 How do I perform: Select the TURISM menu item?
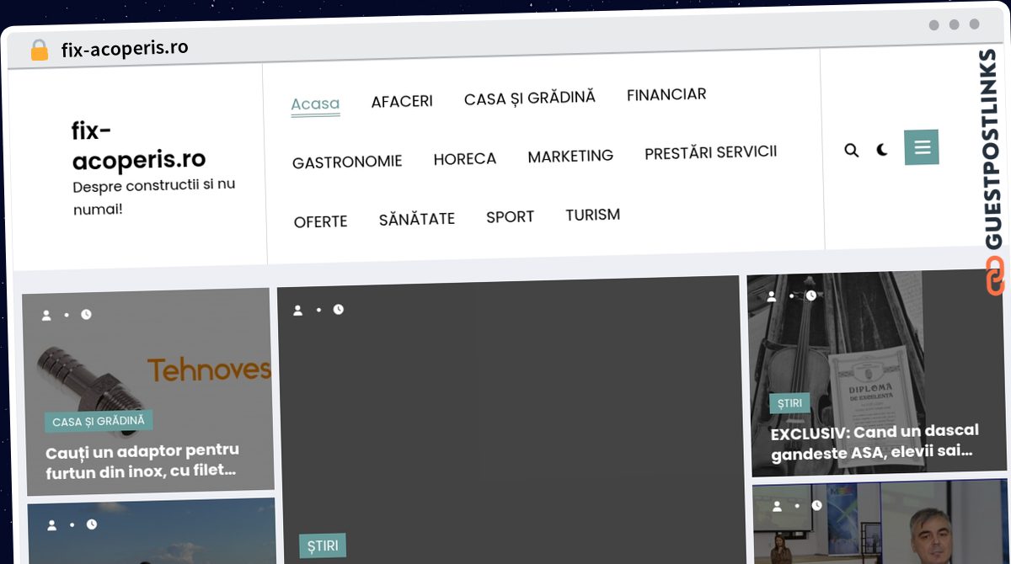click(593, 215)
